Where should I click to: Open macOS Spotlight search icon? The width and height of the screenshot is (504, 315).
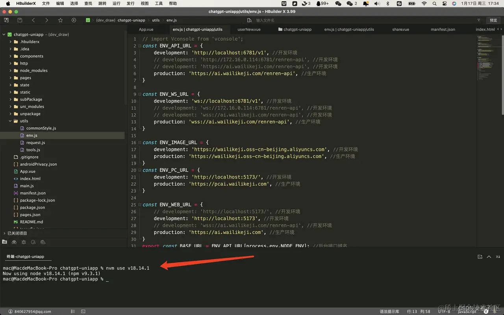click(x=434, y=4)
